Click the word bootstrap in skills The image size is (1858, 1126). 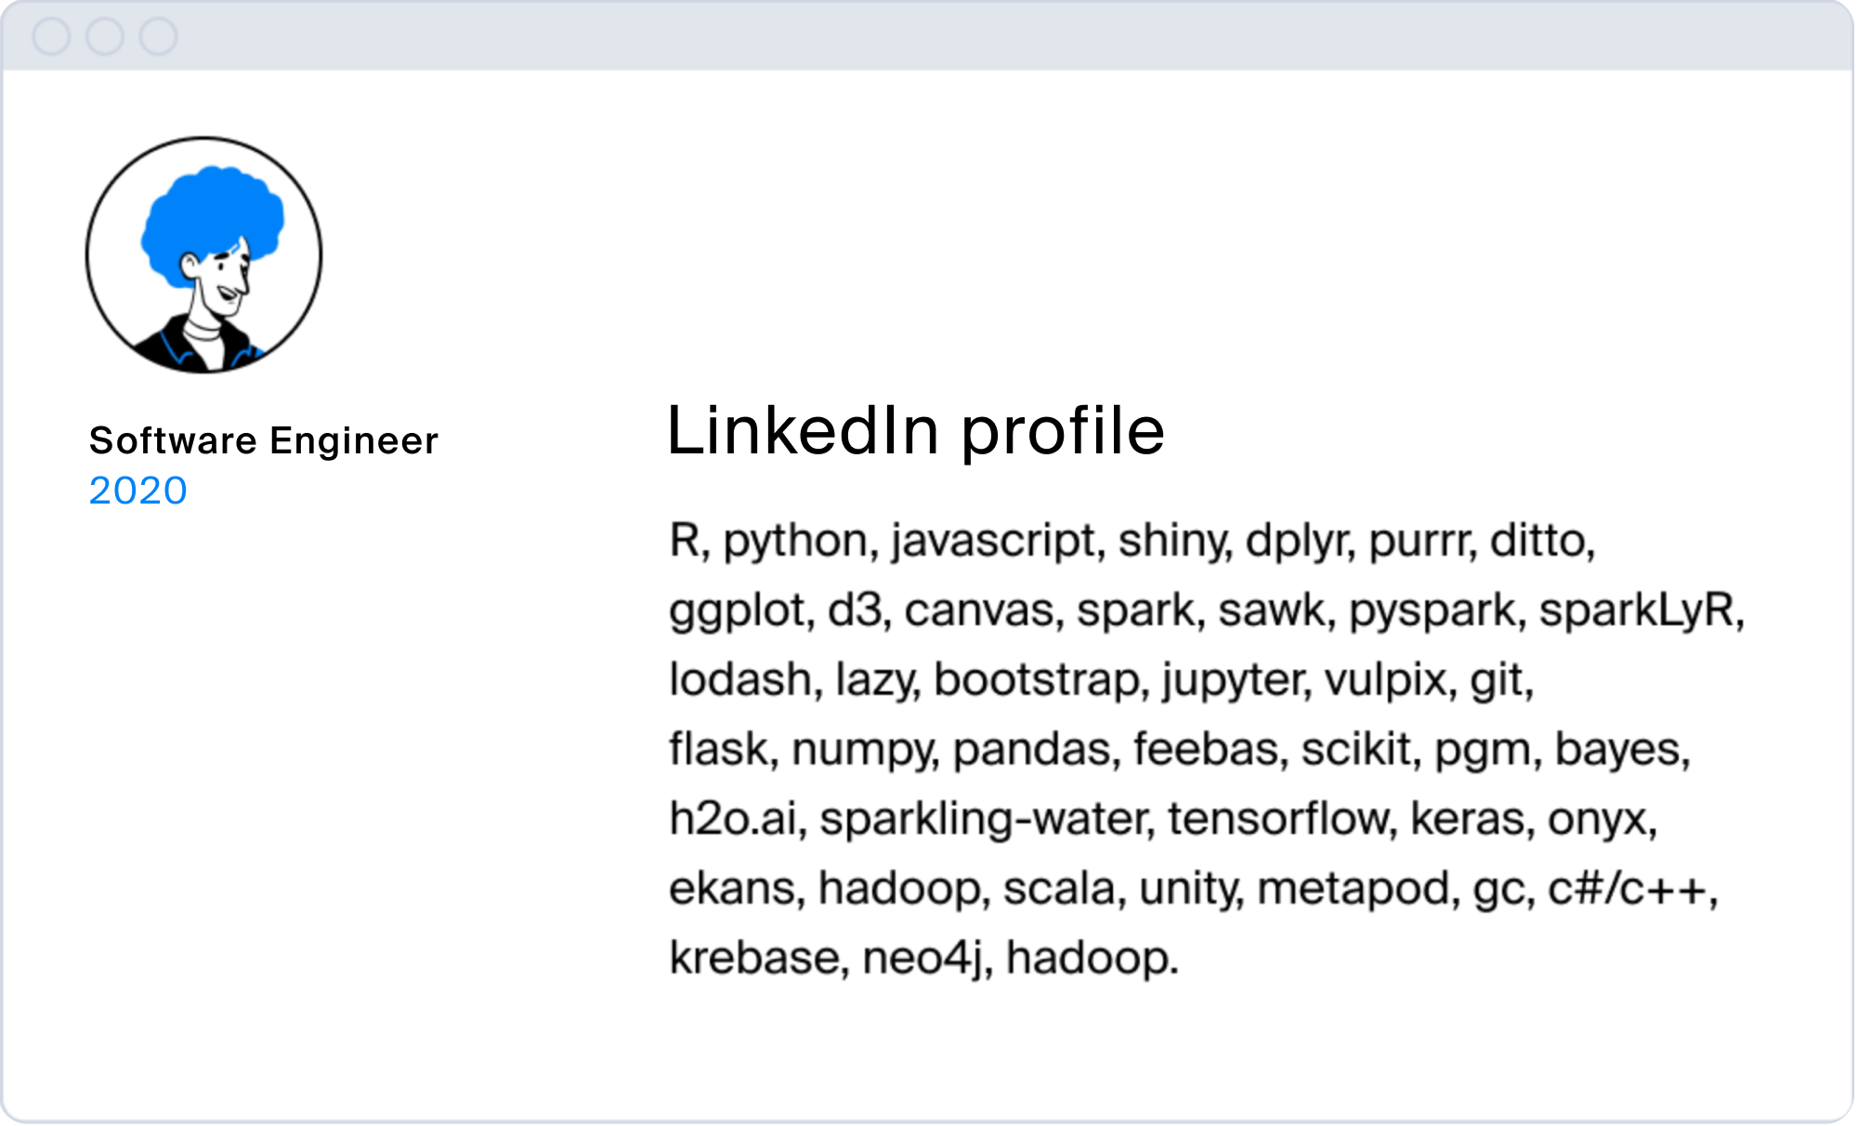(x=1037, y=680)
